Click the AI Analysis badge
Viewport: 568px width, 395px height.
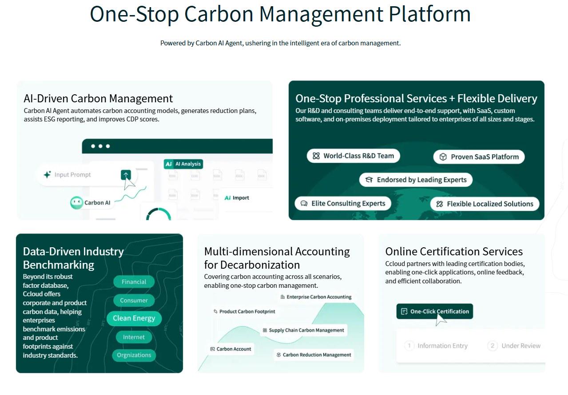pos(183,164)
